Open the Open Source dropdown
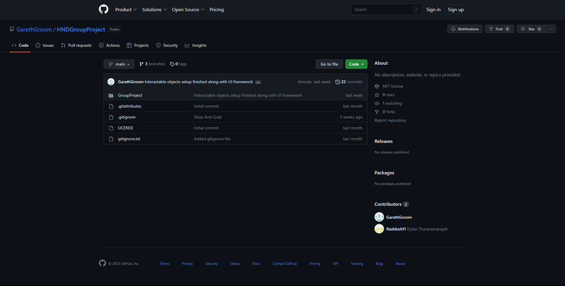 pyautogui.click(x=188, y=10)
